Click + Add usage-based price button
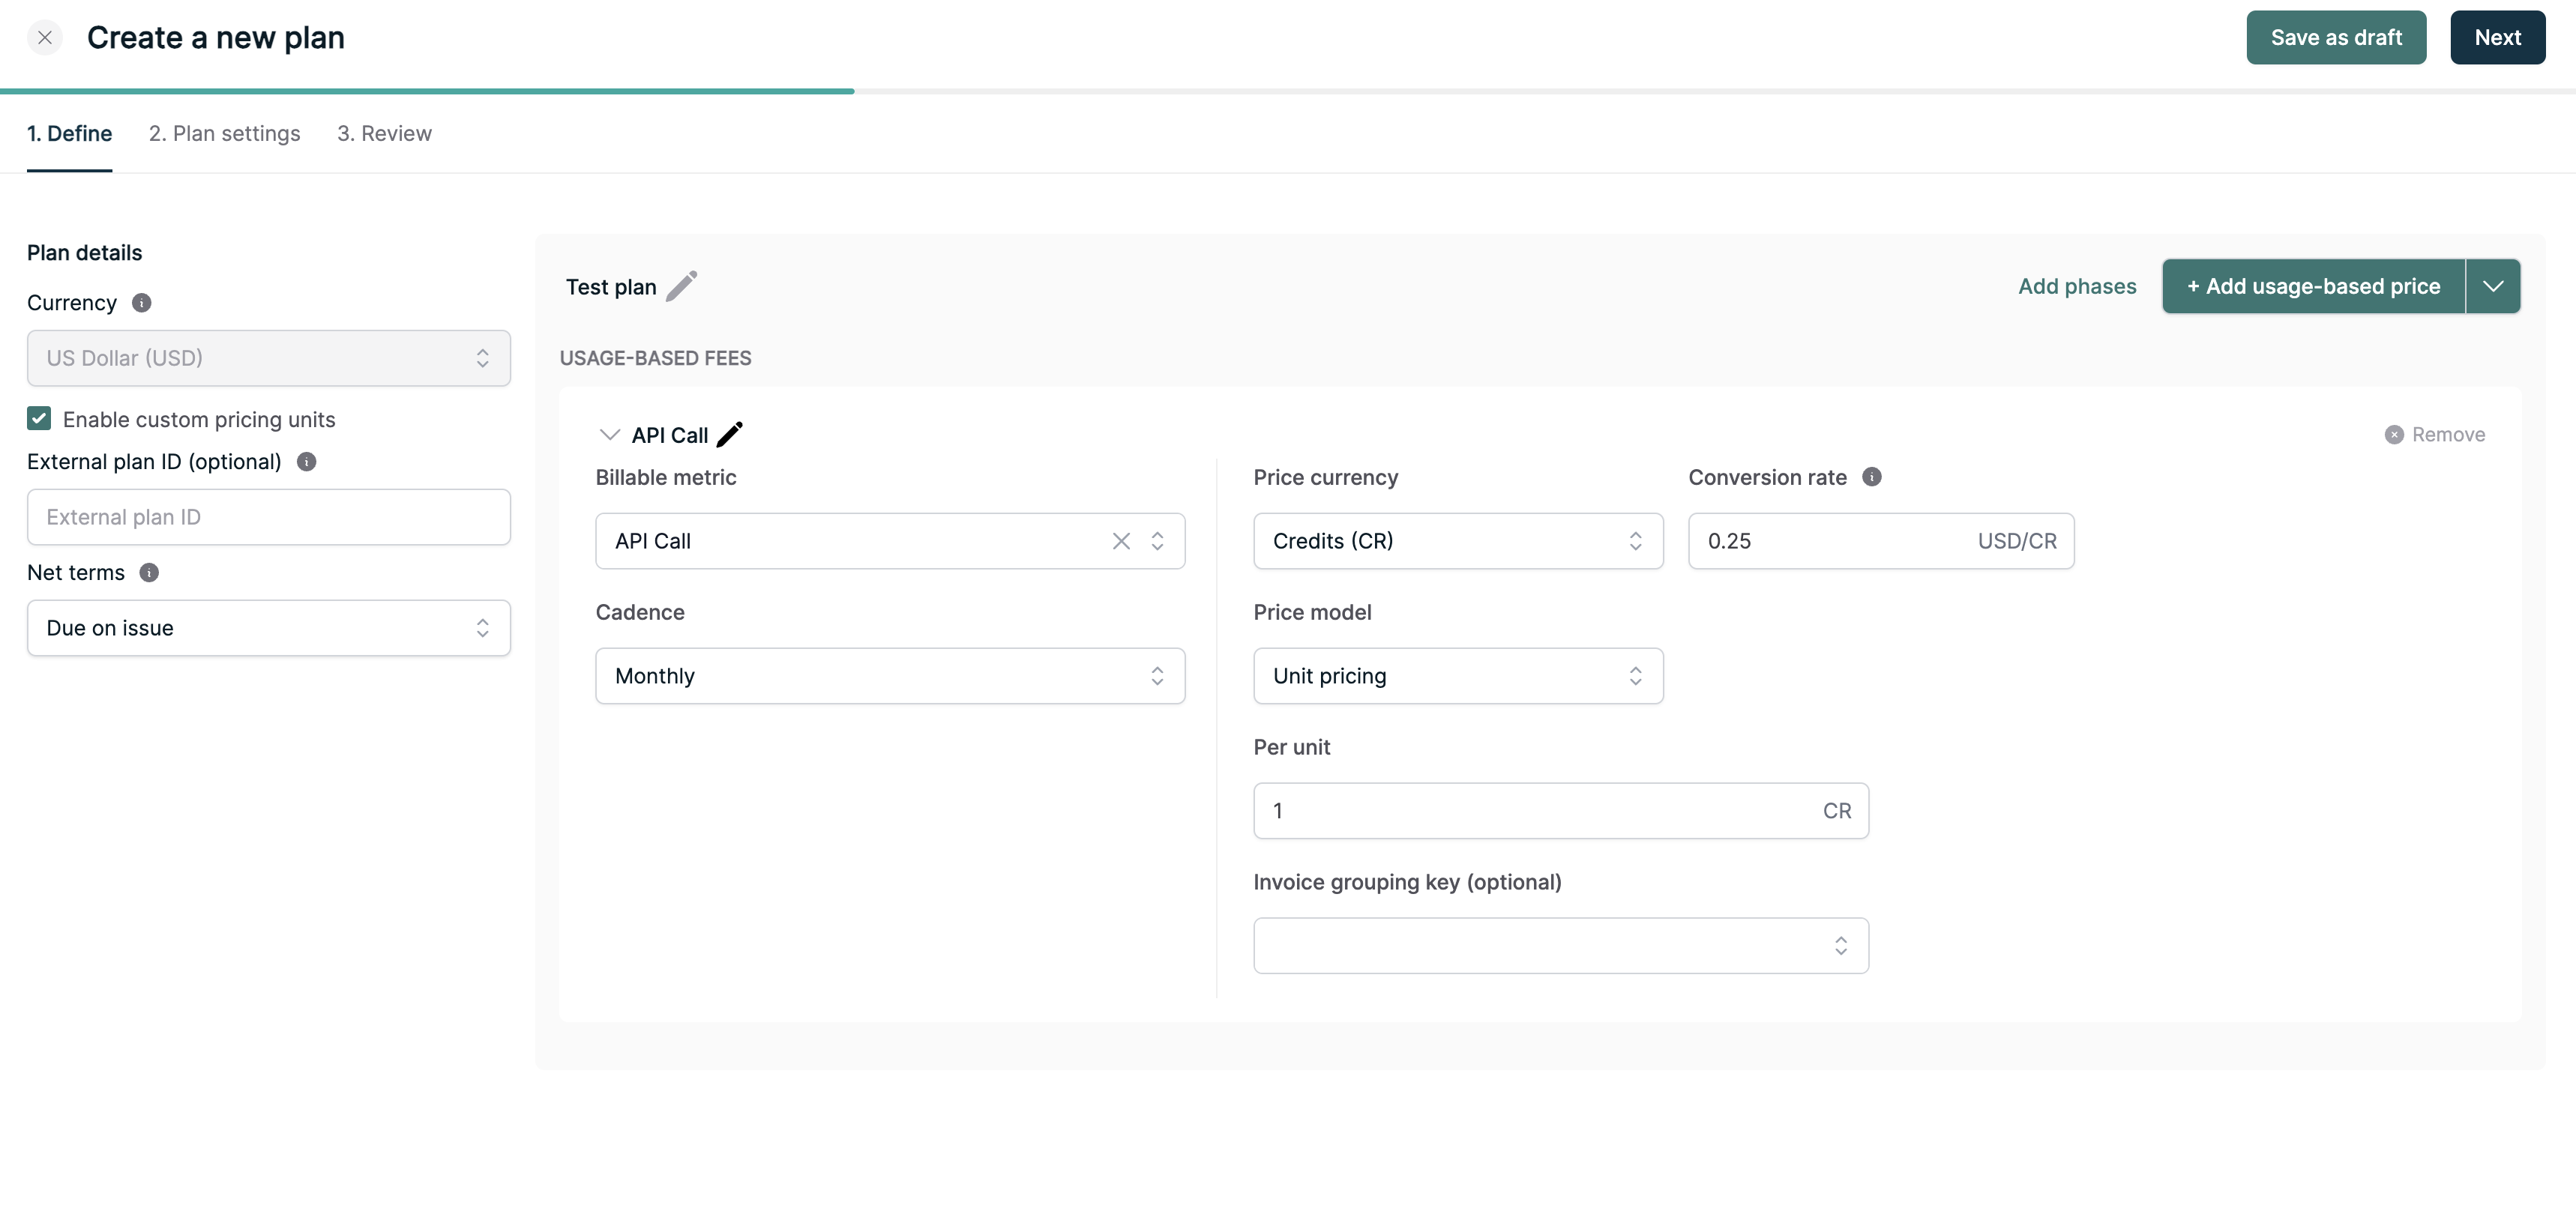 point(2313,286)
